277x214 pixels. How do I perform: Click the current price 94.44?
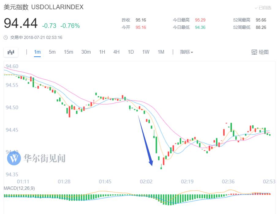(21, 23)
